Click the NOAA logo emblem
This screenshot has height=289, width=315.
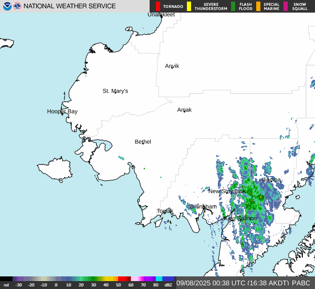[7, 6]
